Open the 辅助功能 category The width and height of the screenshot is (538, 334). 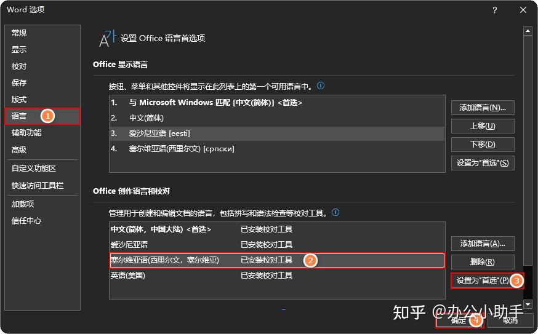42,133
